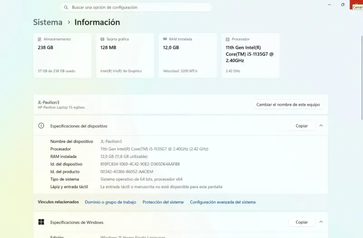This screenshot has height=238, width=363.
Task: Click the Información page title
Action: 97,22
